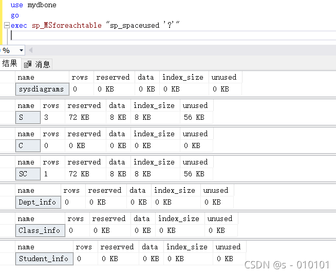This screenshot has height=274, width=336.
Task: Click rows value 3 in the S grid
Action: coord(53,118)
